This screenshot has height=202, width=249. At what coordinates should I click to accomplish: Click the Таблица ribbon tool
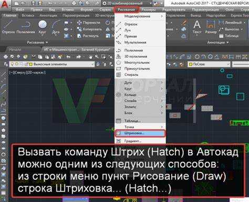tap(229, 36)
